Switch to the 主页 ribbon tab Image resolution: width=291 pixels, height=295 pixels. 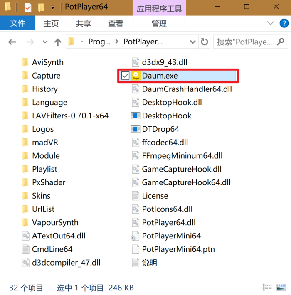click(51, 24)
